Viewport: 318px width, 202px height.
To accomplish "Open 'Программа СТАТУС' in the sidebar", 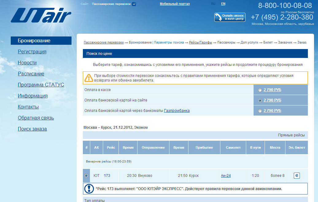I will coord(41,85).
